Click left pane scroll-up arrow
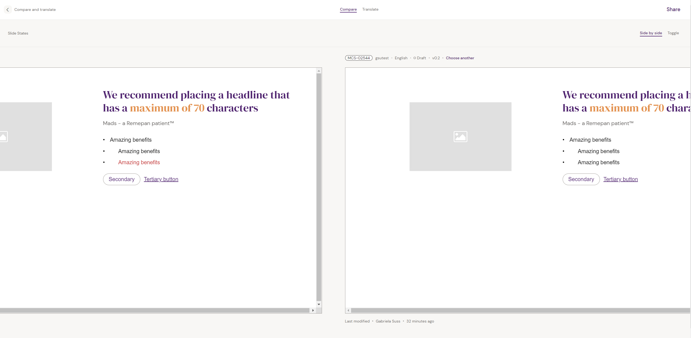691x338 pixels. pyautogui.click(x=319, y=71)
